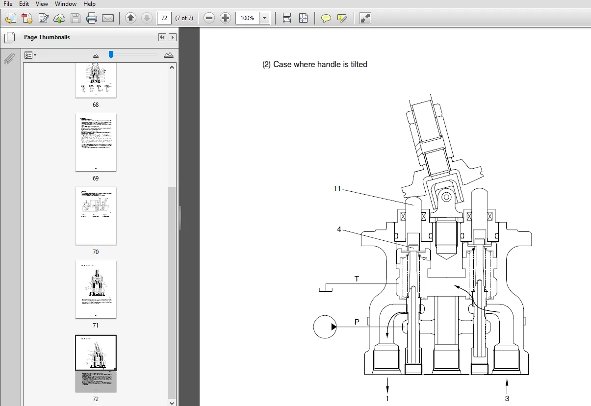Open the Attachments paperclip pane
Image resolution: width=591 pixels, height=406 pixels.
coord(9,59)
